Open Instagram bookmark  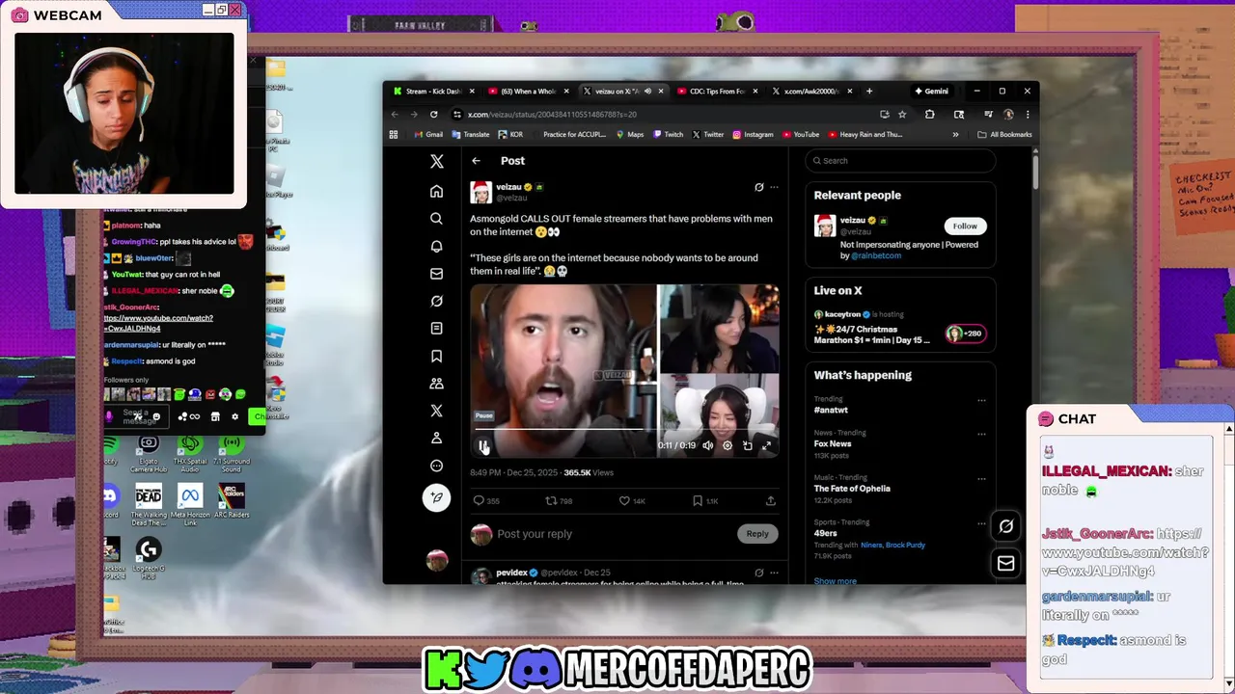tap(753, 135)
